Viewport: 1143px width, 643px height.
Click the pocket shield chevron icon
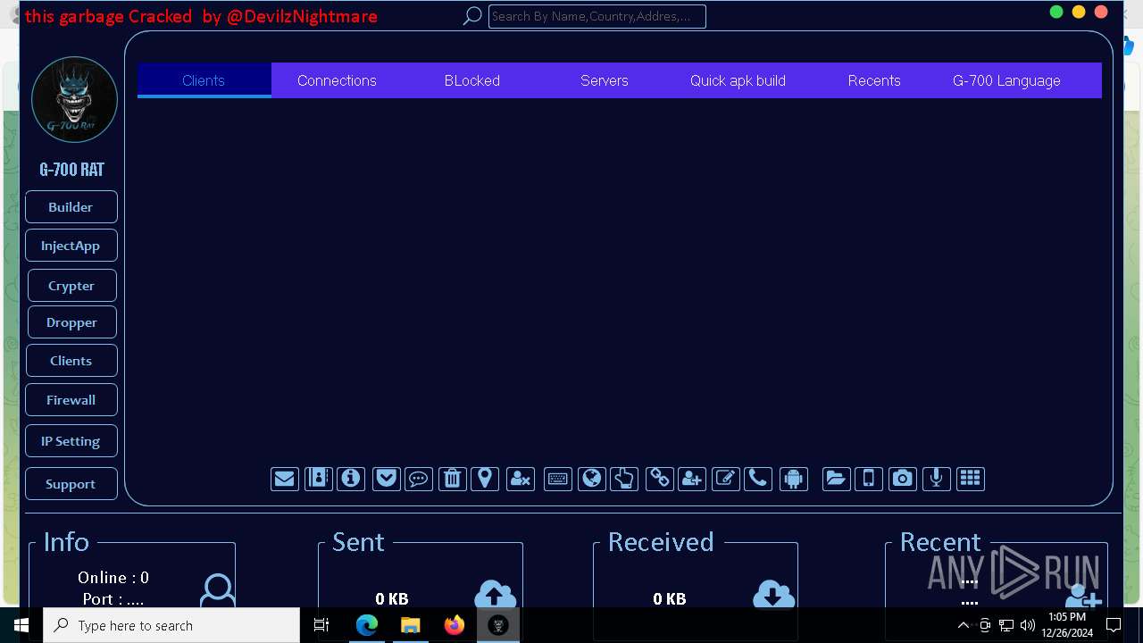[386, 479]
